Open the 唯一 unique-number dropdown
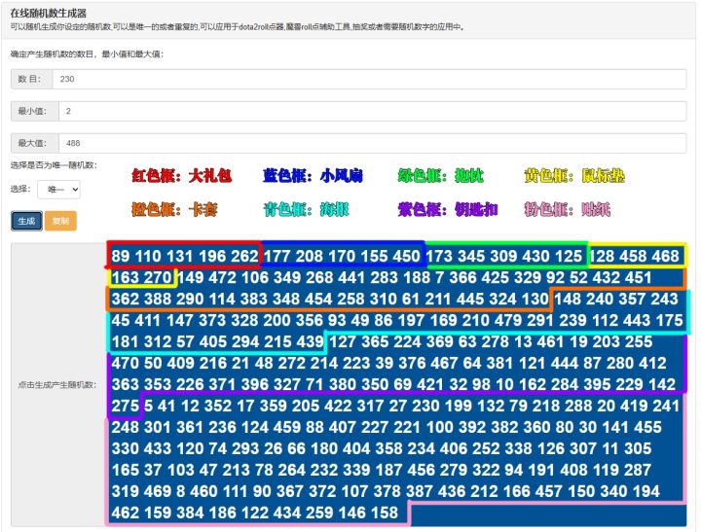The width and height of the screenshot is (701, 532). (x=58, y=190)
